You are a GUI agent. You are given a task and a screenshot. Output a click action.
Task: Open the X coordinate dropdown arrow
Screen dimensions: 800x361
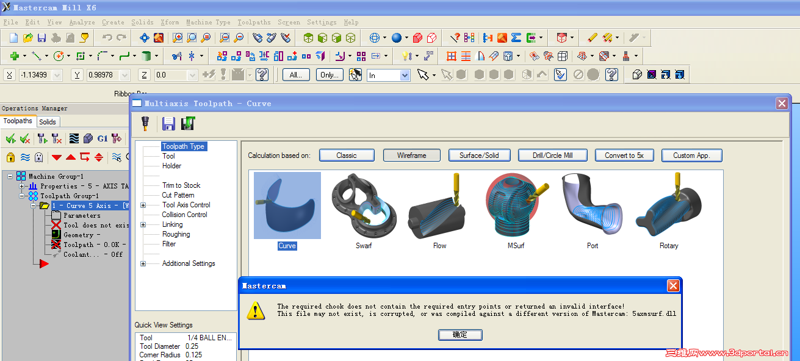coord(57,75)
